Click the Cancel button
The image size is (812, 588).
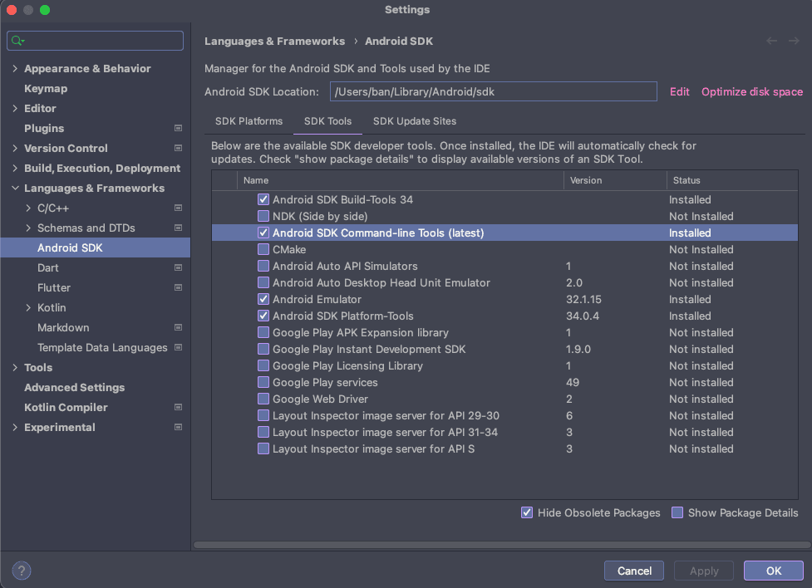click(x=634, y=571)
